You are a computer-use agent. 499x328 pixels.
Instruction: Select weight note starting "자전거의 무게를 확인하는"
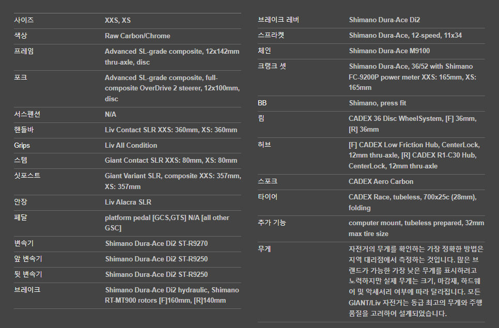click(416, 281)
